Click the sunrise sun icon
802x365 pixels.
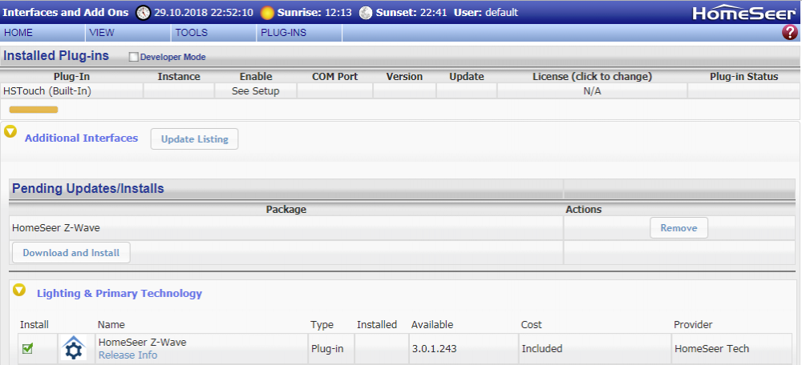tap(268, 13)
